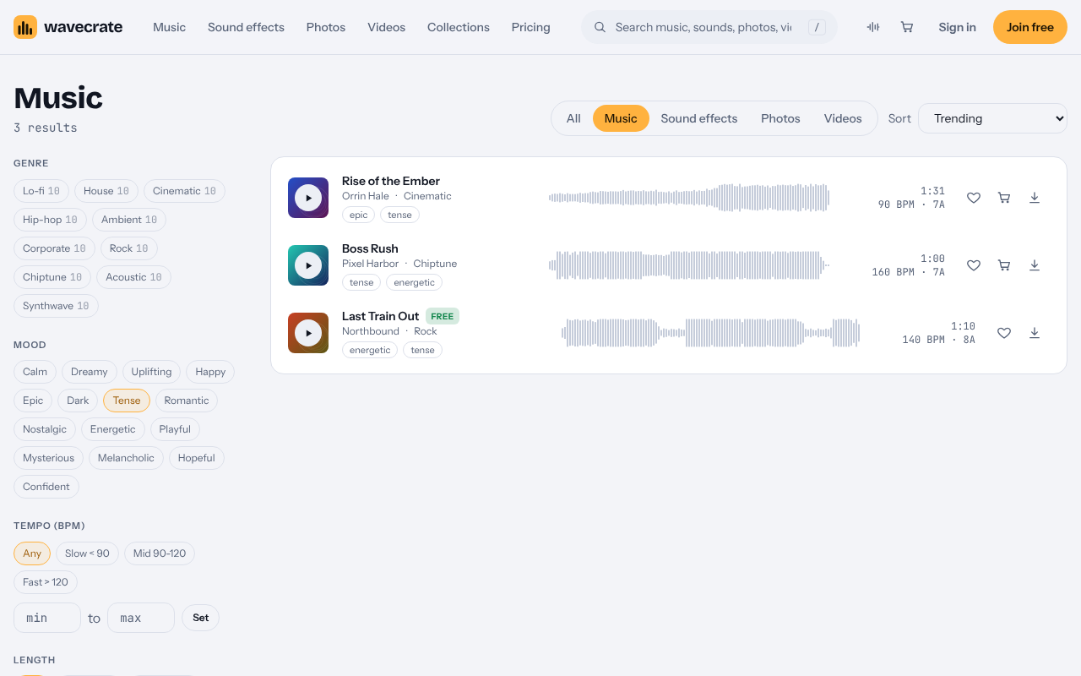Screen dimensions: 1081x676
Task: Enable the Calm mood filter
Action: click(x=35, y=372)
